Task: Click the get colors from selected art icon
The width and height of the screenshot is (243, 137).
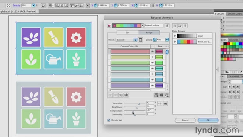Action: click(167, 25)
